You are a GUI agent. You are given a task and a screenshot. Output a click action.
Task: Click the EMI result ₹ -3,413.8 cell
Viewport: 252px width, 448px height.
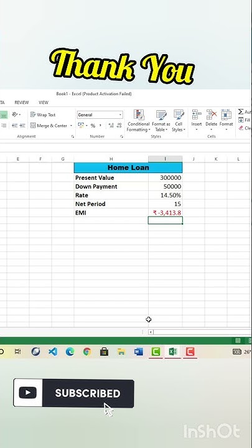click(165, 213)
